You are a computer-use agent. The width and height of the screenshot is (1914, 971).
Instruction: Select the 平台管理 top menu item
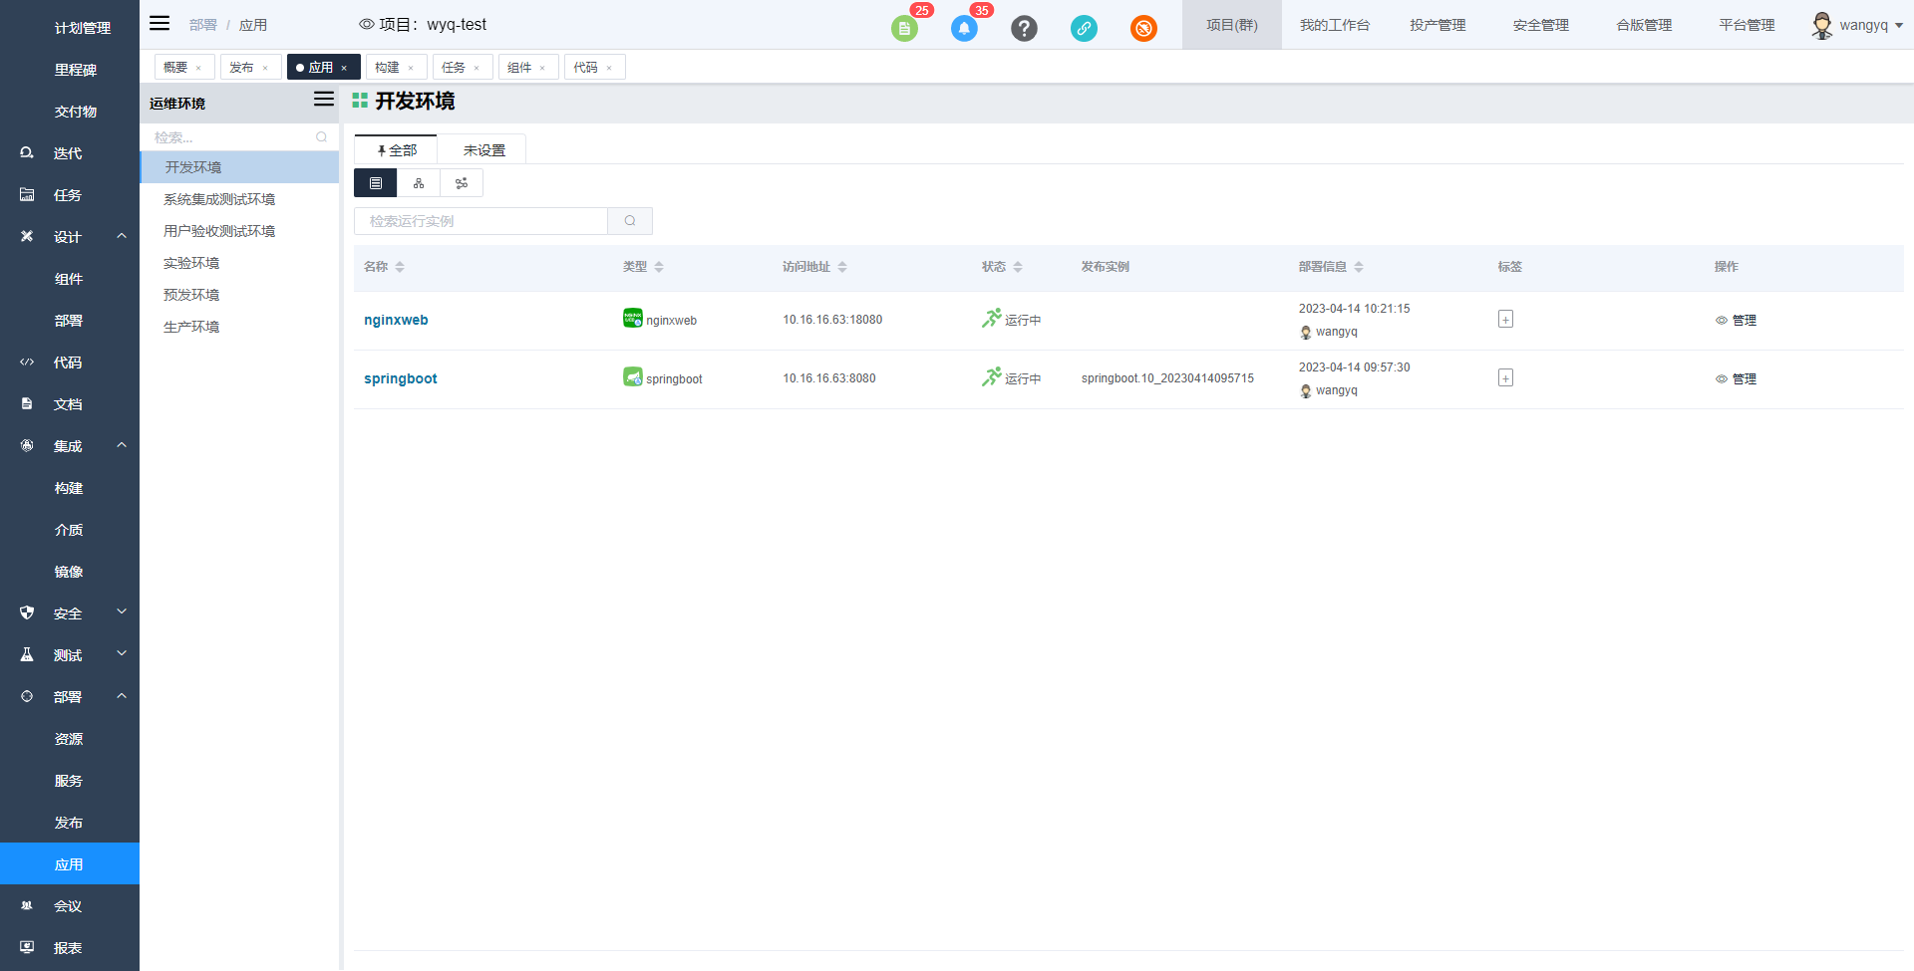point(1746,25)
